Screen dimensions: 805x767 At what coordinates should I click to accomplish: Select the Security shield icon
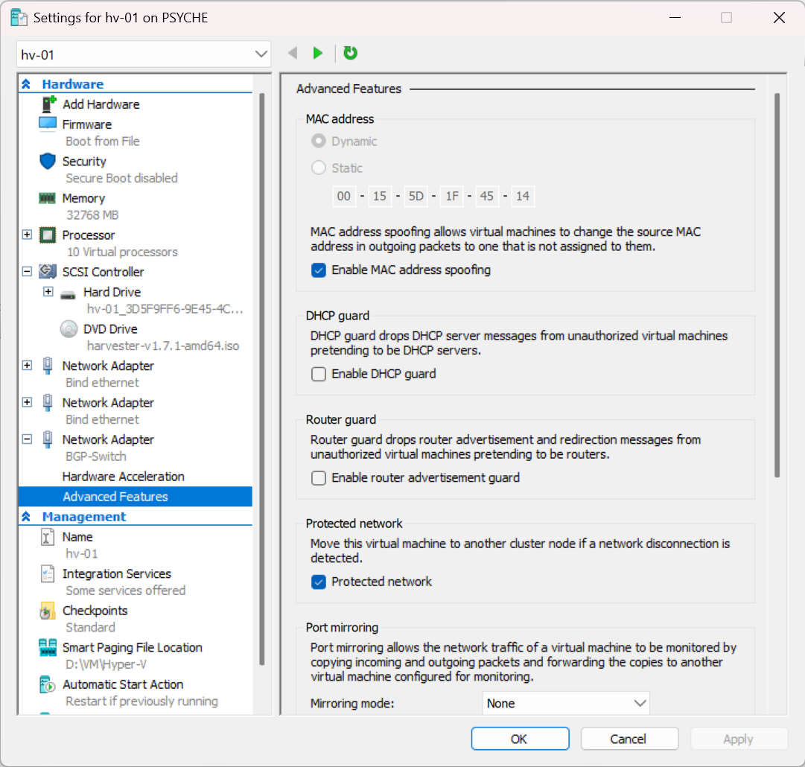coord(48,162)
